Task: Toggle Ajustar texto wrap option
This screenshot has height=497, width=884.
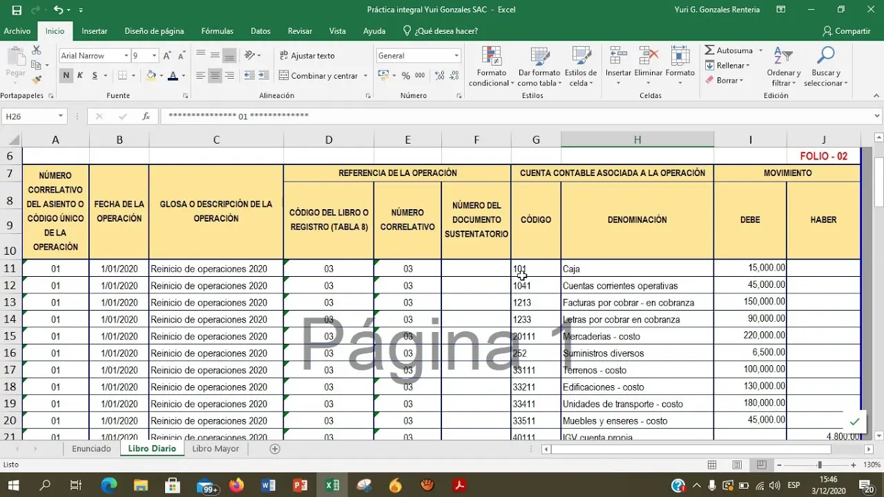Action: click(307, 56)
